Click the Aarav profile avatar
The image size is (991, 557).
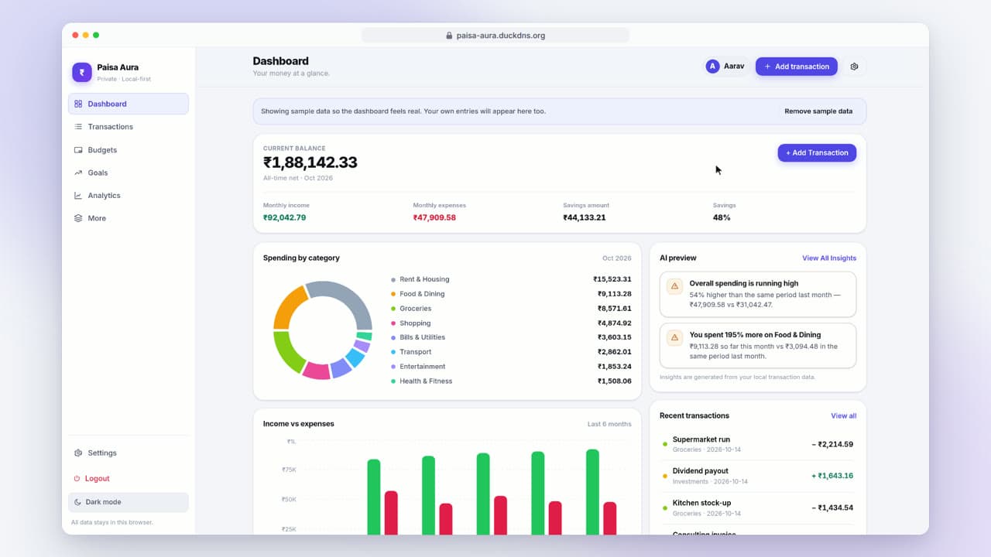(x=712, y=67)
